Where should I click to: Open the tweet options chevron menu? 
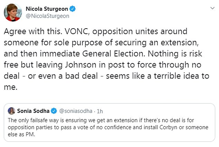point(211,8)
